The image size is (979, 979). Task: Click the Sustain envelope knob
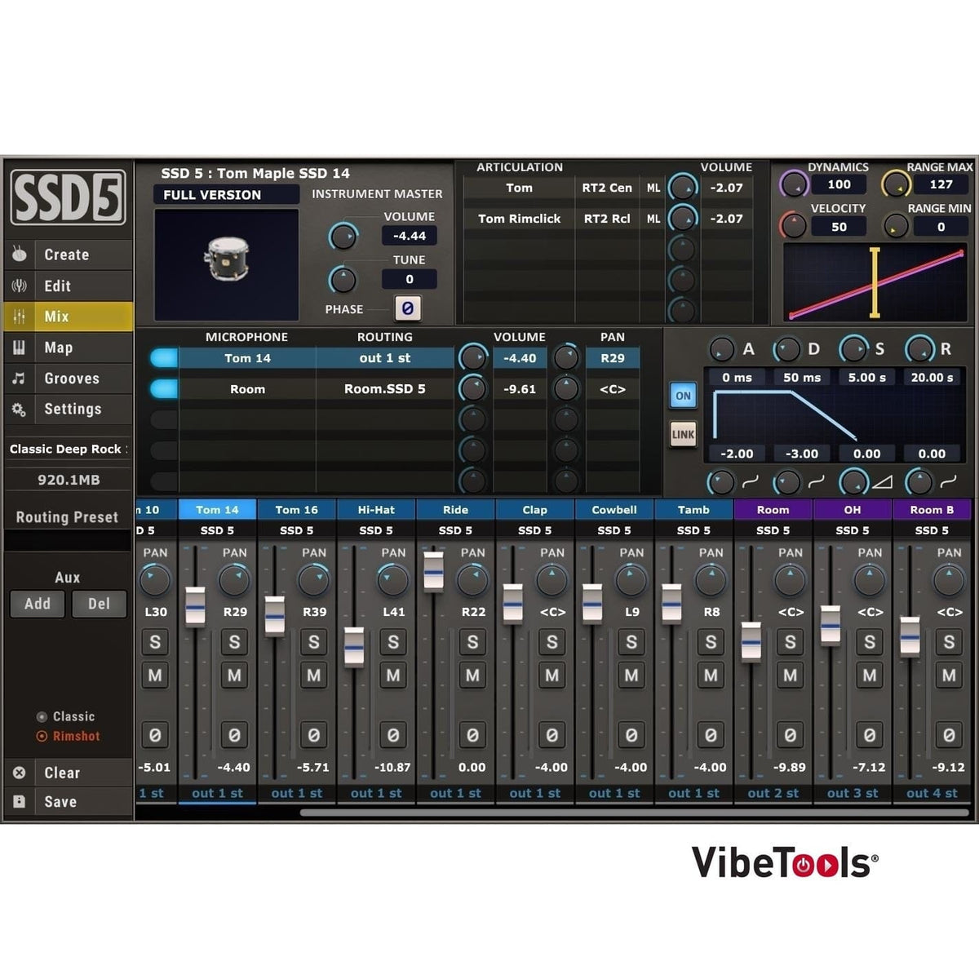click(x=853, y=350)
